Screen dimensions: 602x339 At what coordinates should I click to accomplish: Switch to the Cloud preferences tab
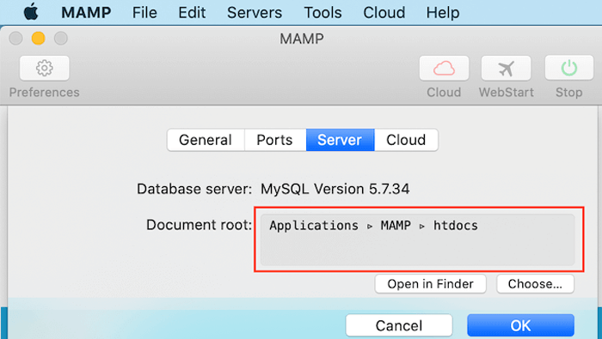406,140
